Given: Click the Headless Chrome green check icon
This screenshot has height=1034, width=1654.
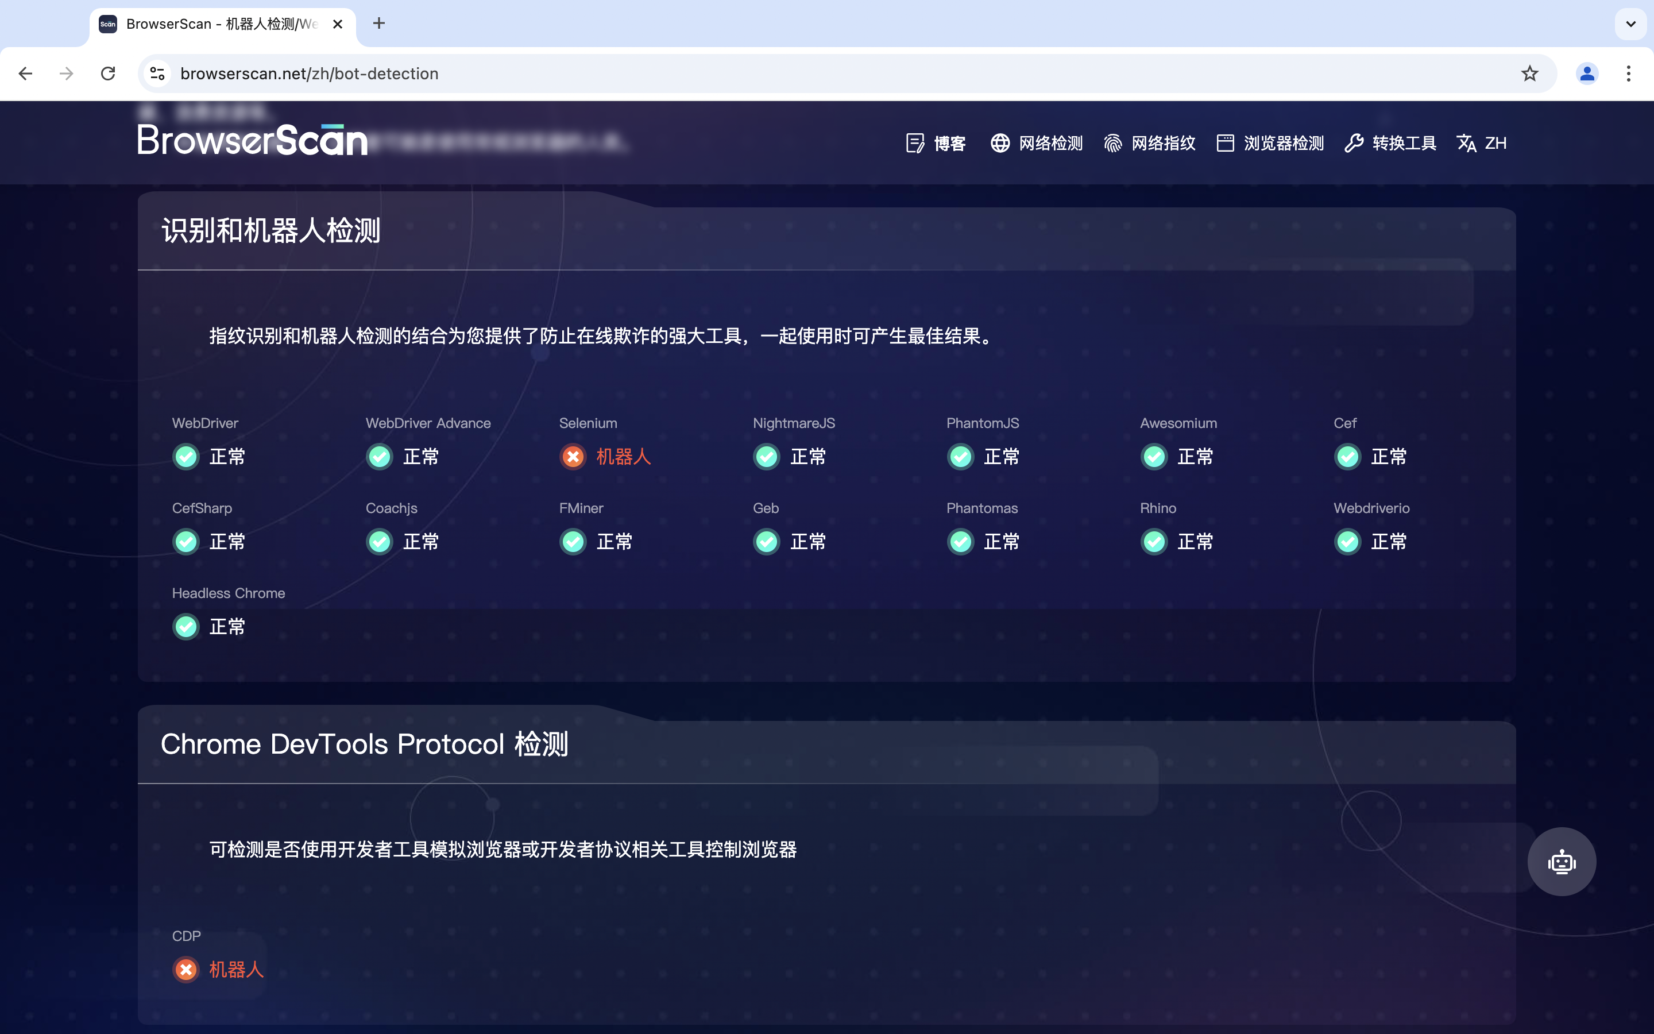Looking at the screenshot, I should (186, 626).
